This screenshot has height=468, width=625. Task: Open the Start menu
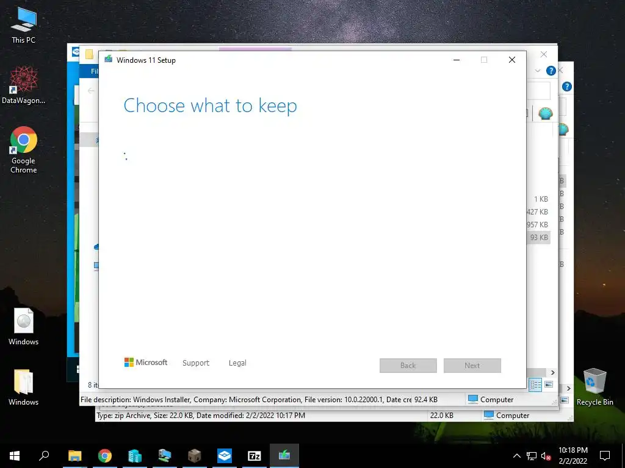tap(15, 455)
